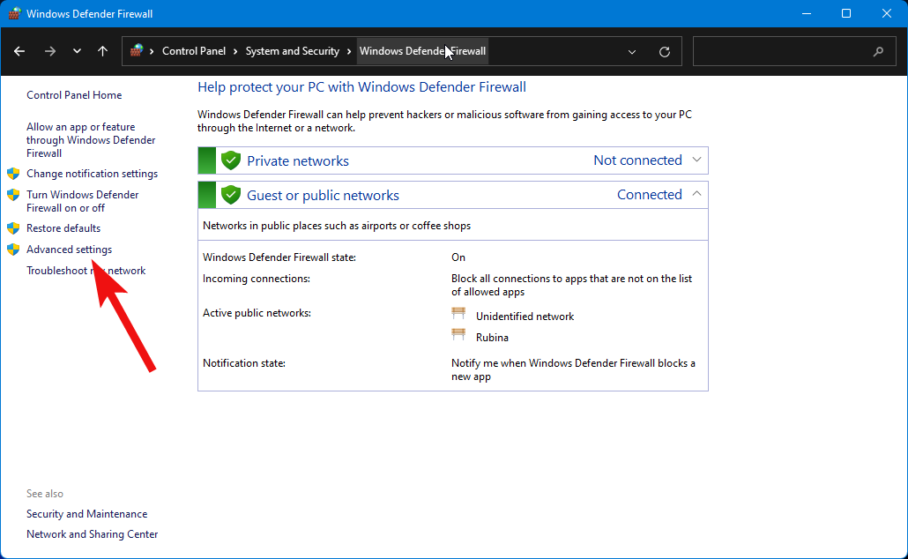Viewport: 908px width, 559px height.
Task: Select the Unidentified network icon
Action: [x=459, y=313]
